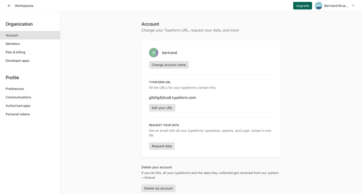
Task: Click the Bertrand user avatar in header
Action: [x=319, y=6]
